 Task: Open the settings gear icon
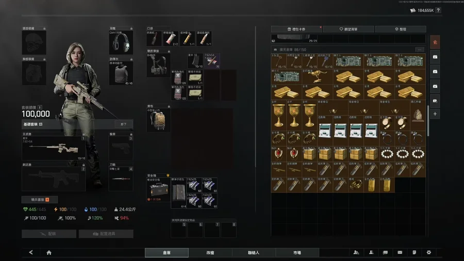tap(429, 252)
